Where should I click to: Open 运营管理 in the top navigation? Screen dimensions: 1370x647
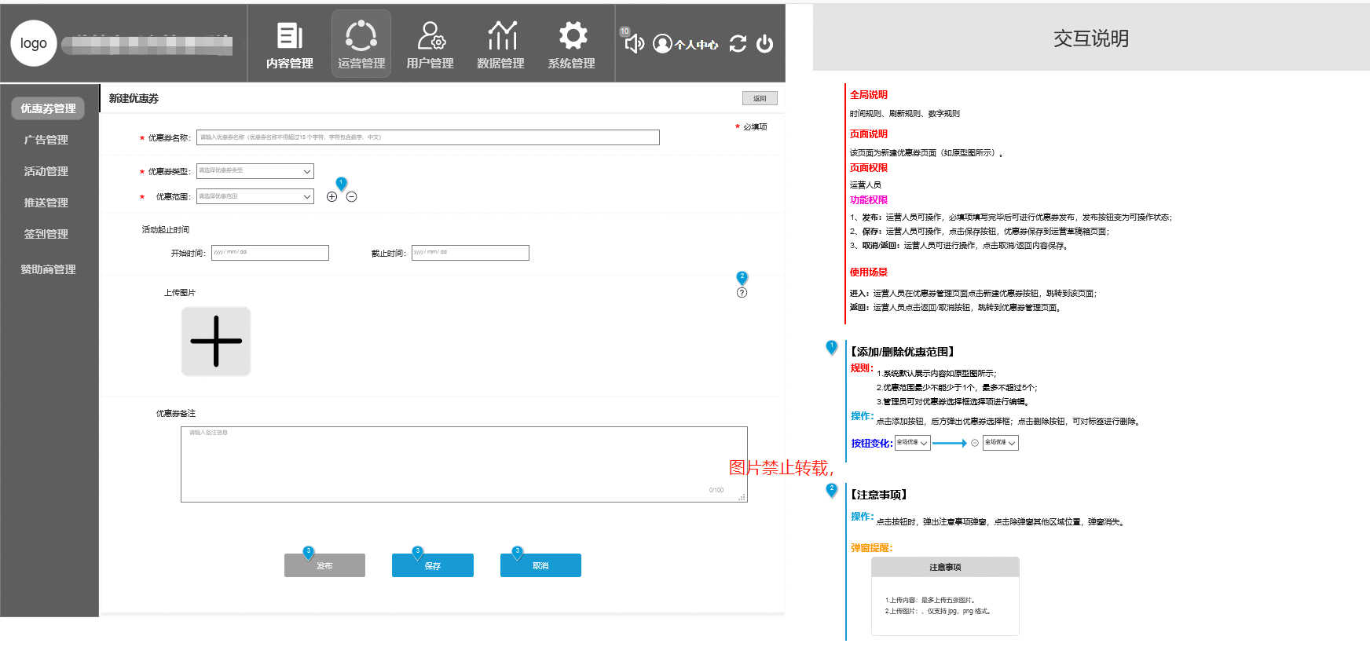[x=361, y=45]
